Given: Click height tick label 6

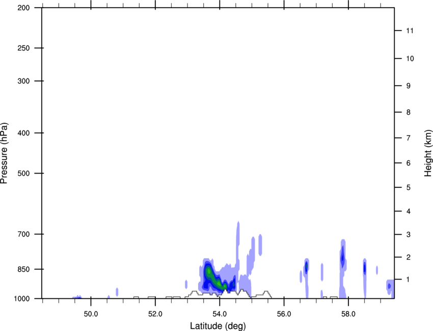Looking at the screenshot, I should [x=409, y=163].
